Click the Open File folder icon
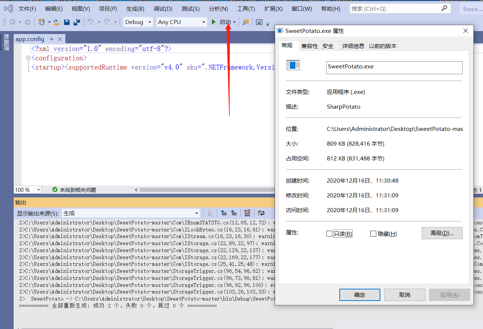 click(x=56, y=22)
